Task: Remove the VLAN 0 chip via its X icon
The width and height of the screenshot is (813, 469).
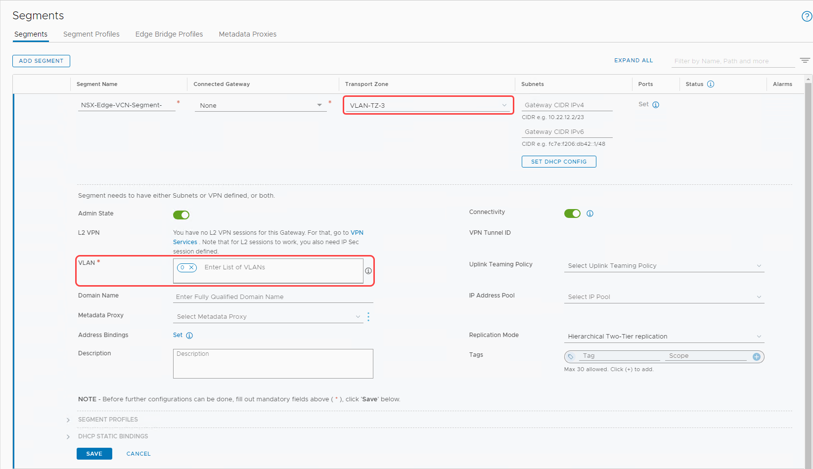Action: (192, 267)
